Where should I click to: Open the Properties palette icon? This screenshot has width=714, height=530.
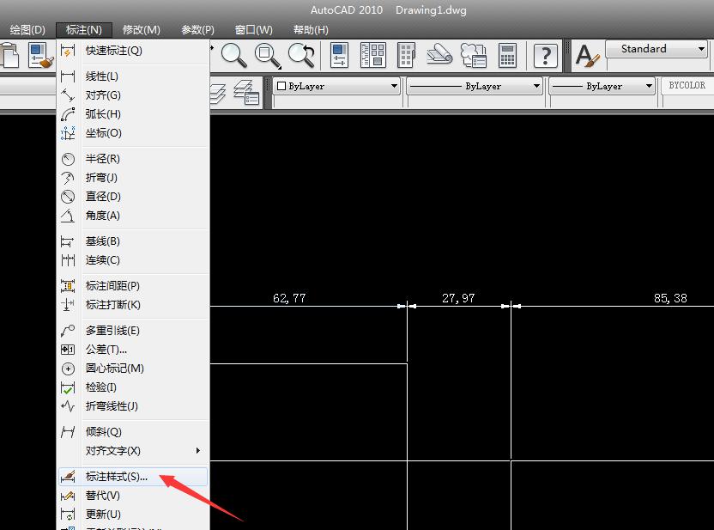coord(338,55)
